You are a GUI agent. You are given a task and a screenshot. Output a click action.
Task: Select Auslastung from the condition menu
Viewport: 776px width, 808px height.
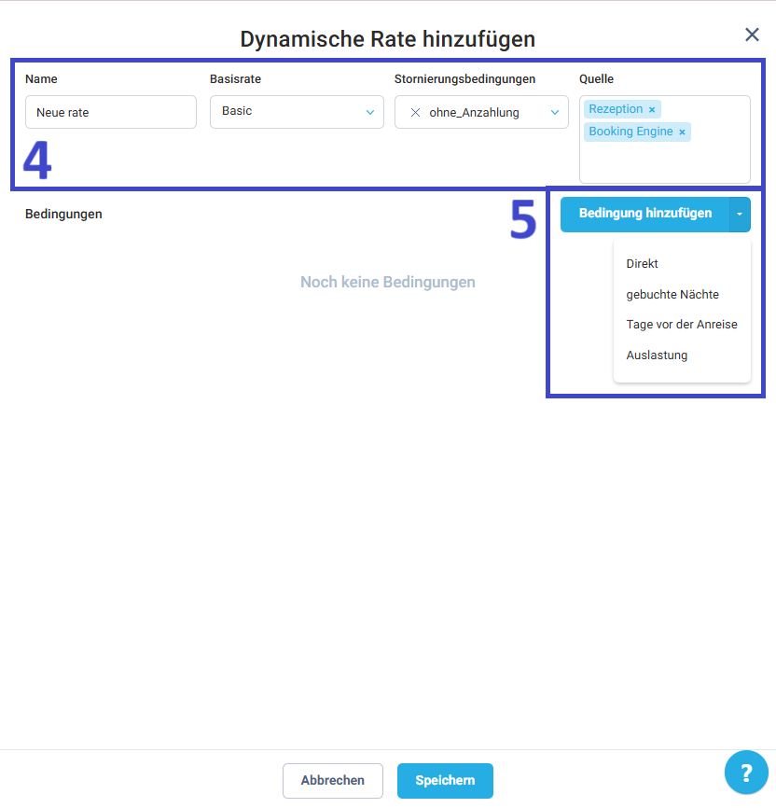[657, 355]
